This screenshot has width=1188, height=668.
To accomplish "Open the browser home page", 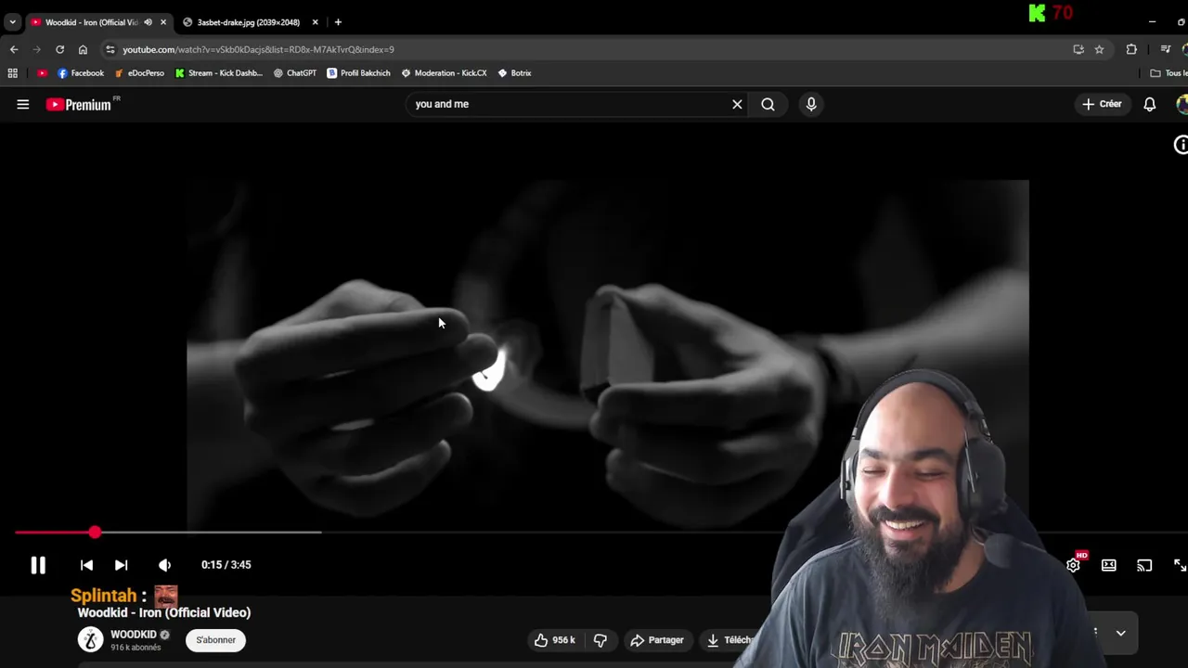I will (x=83, y=49).
